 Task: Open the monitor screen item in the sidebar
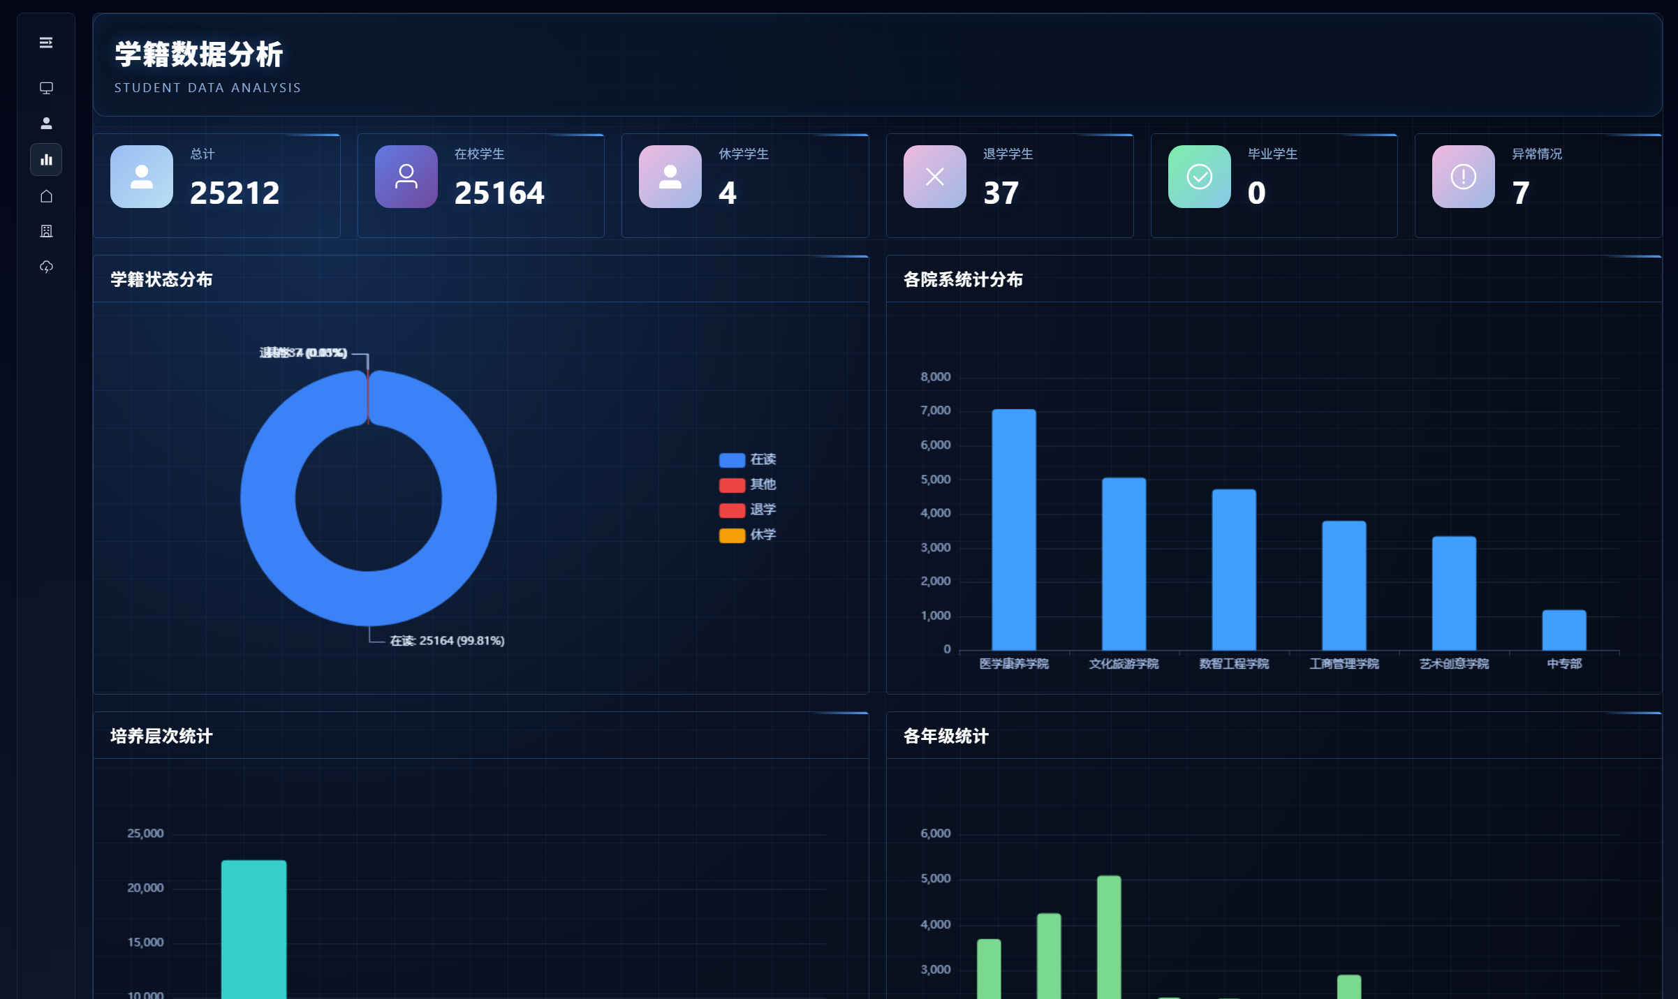(x=46, y=88)
